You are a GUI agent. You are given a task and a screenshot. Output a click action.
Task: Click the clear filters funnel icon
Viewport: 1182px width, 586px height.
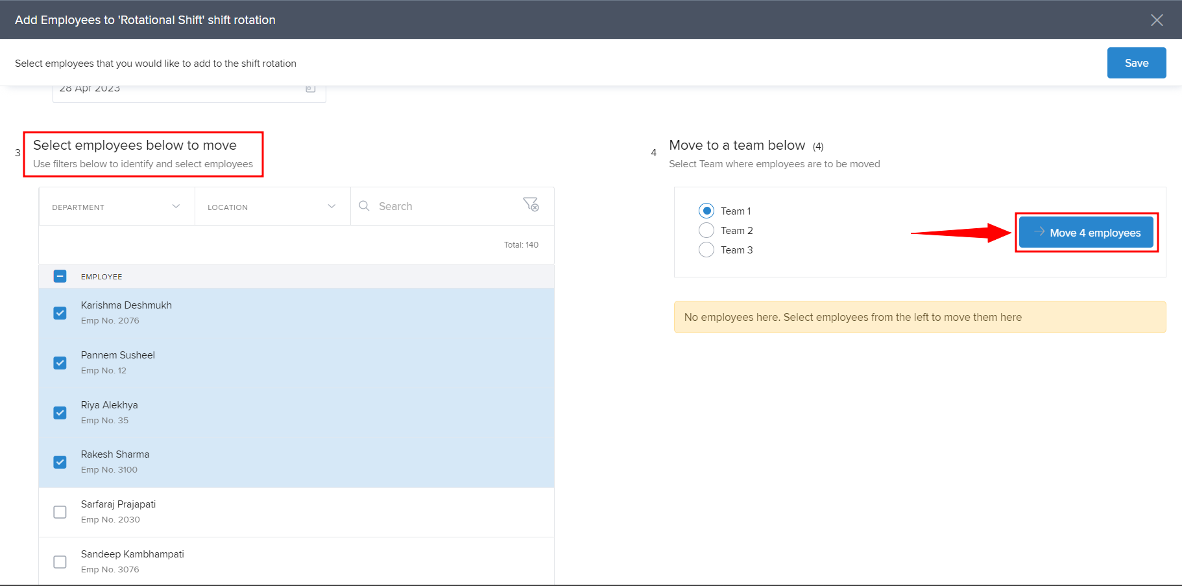531,205
